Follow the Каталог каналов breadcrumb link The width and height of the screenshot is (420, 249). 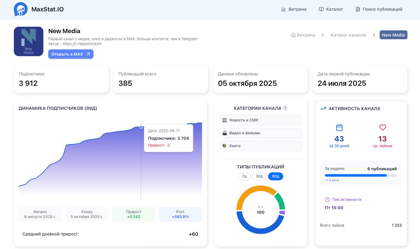[x=348, y=35]
